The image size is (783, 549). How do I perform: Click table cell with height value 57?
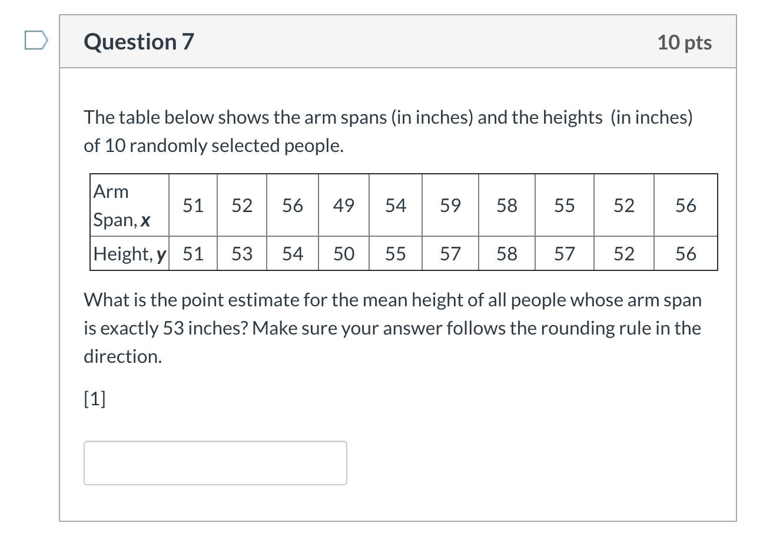[450, 253]
